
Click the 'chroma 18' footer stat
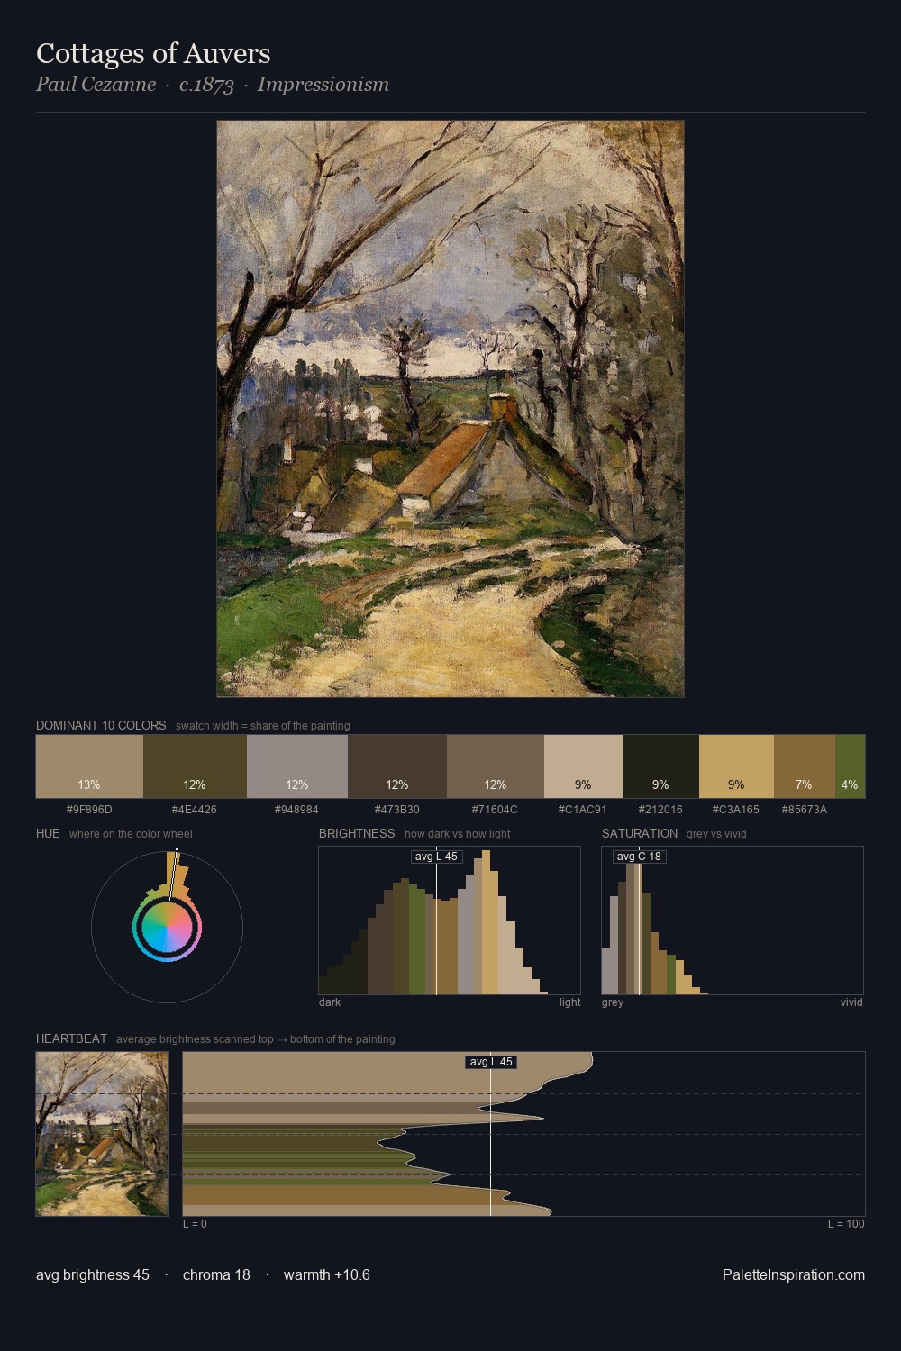(x=216, y=1274)
